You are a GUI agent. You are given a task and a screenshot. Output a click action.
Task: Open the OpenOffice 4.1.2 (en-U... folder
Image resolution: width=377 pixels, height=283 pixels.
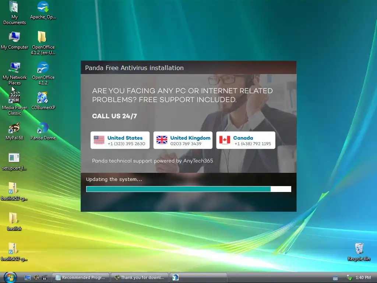click(x=43, y=43)
